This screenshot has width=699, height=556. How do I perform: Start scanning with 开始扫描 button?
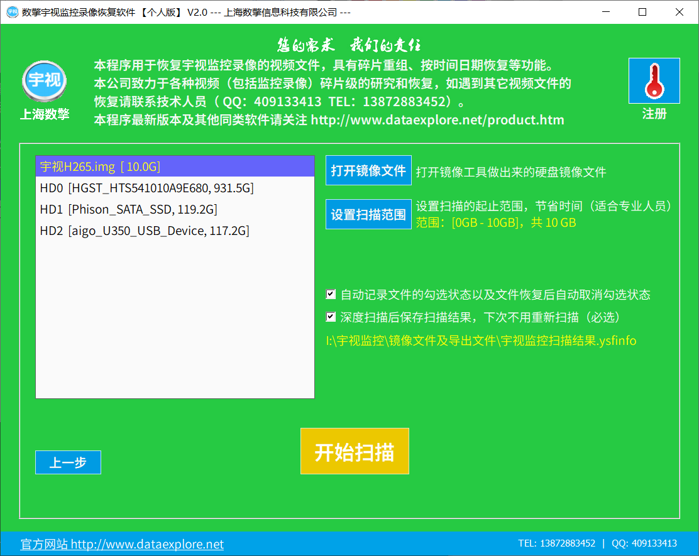355,451
